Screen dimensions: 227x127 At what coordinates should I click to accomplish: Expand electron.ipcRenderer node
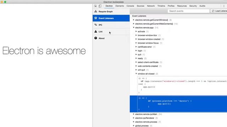click(x=134, y=118)
